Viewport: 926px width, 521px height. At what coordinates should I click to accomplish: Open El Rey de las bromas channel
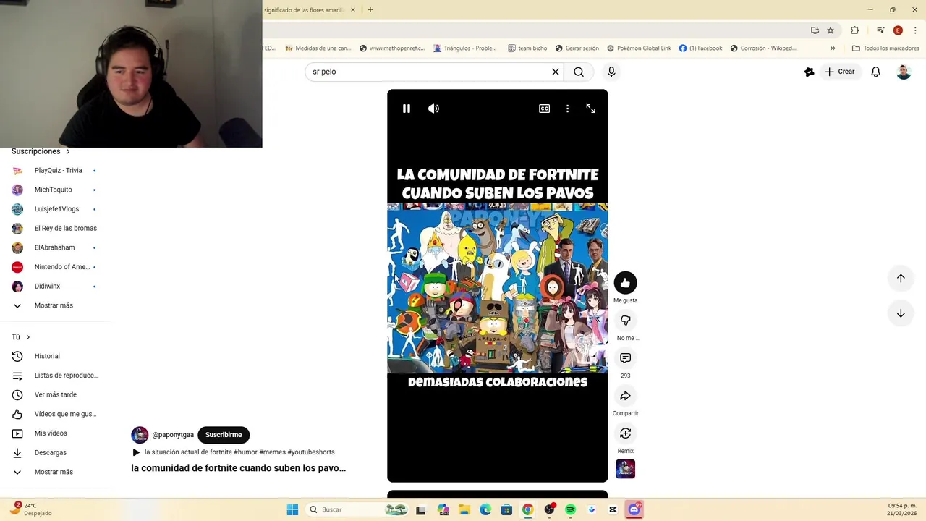[54, 228]
